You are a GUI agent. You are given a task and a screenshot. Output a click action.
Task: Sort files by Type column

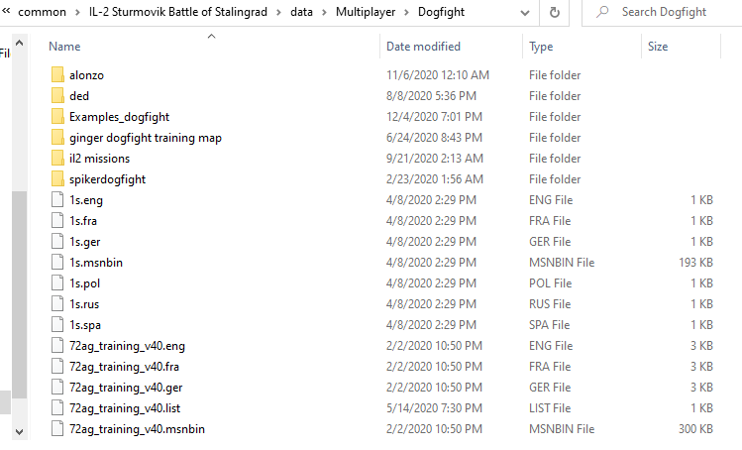[x=541, y=47]
